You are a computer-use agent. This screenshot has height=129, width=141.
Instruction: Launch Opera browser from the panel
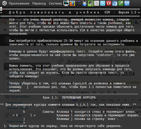(109, 3)
